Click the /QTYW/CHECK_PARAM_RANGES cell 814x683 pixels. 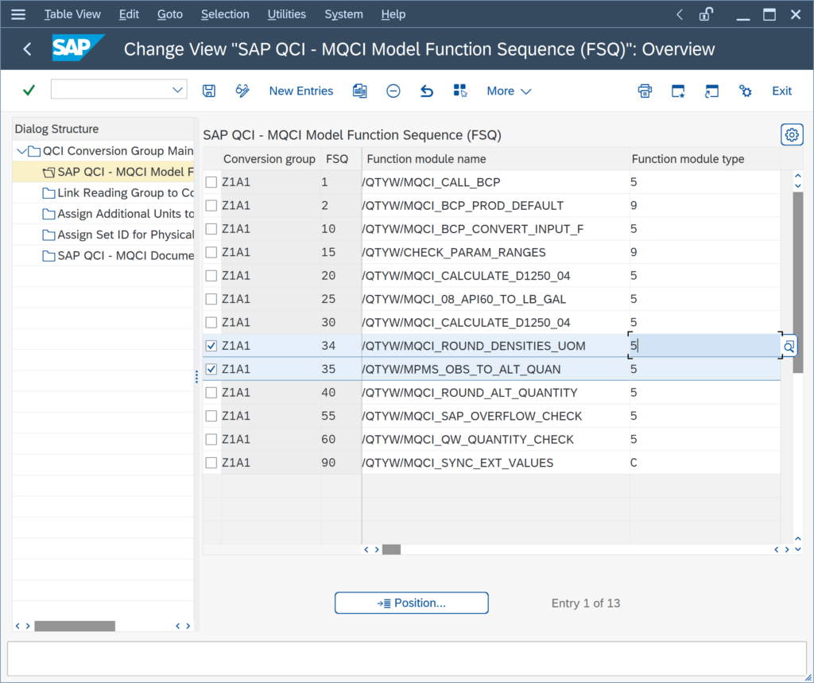(496, 252)
